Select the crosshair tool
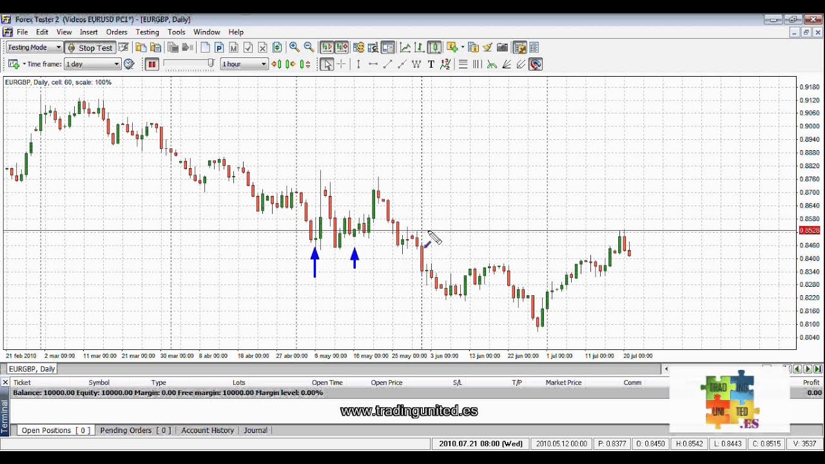Image resolution: width=825 pixels, height=464 pixels. pyautogui.click(x=341, y=64)
